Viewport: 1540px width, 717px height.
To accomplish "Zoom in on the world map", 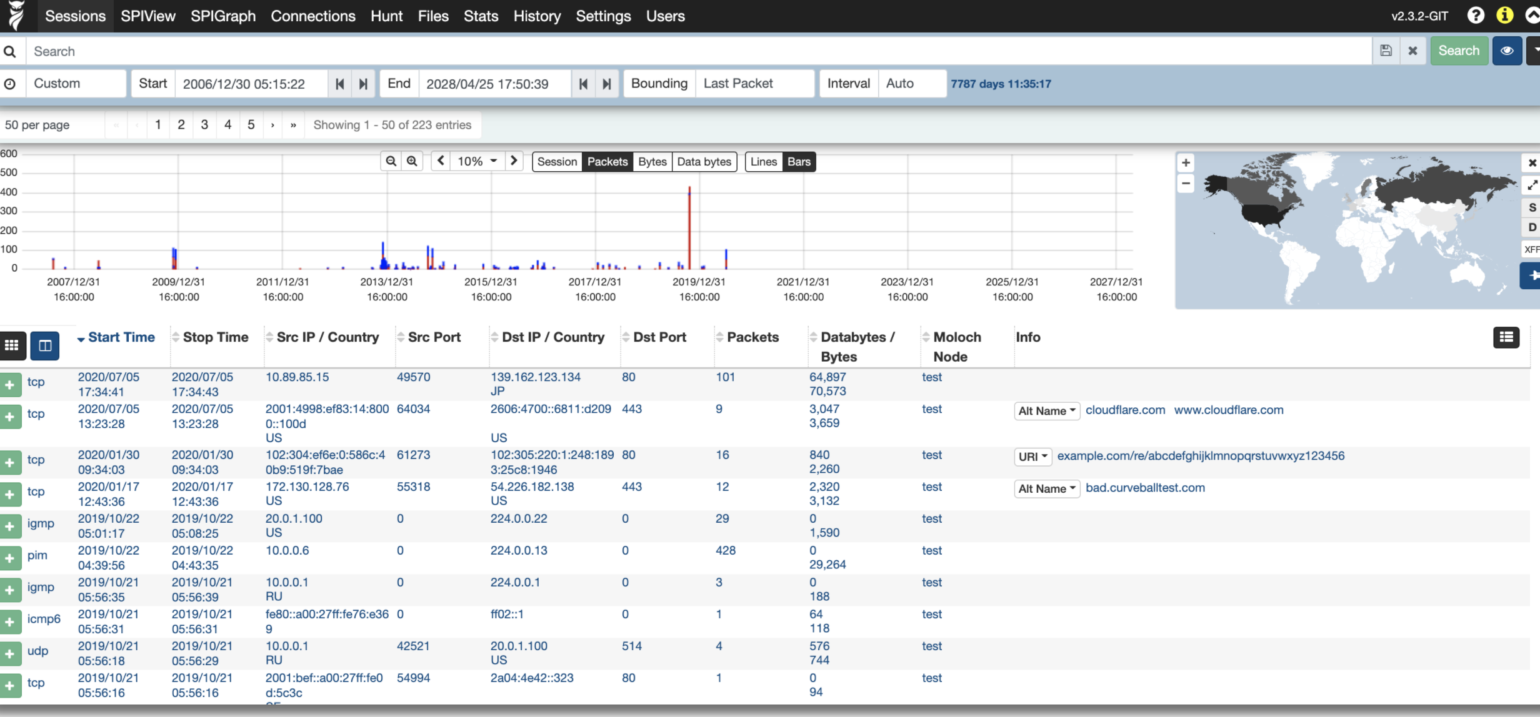I will coord(1186,163).
